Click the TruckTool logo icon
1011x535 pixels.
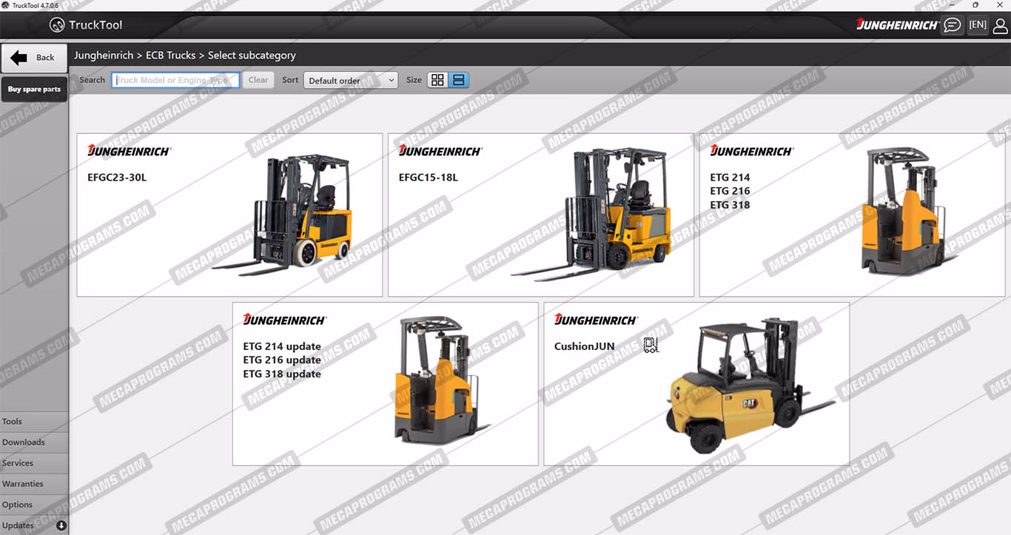click(x=57, y=25)
